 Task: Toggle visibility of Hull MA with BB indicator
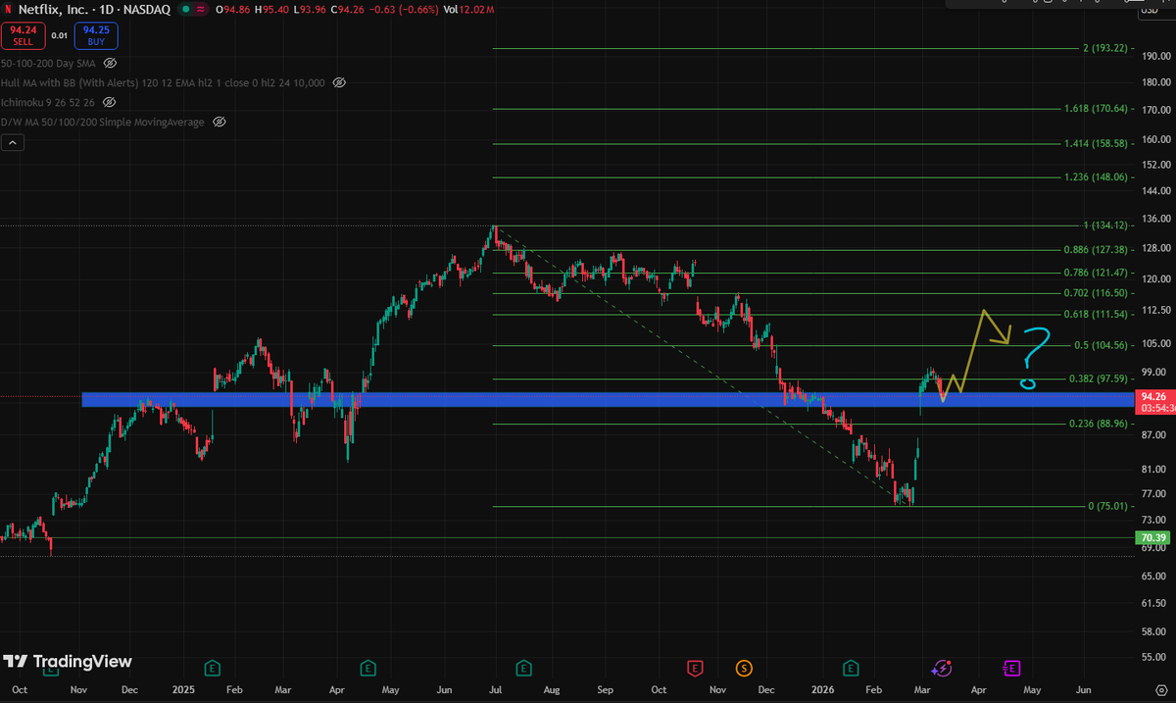[x=339, y=82]
